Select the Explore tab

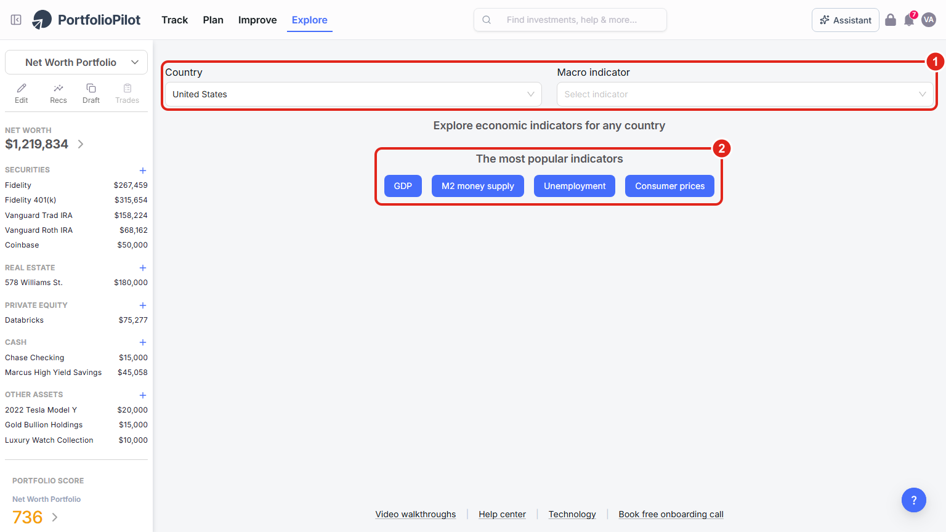tap(310, 20)
